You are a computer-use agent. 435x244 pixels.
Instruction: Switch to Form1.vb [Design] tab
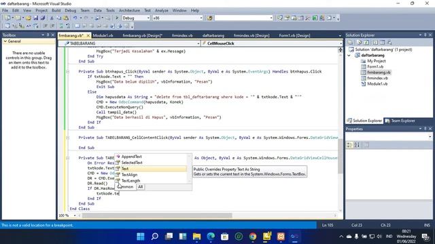click(x=294, y=35)
